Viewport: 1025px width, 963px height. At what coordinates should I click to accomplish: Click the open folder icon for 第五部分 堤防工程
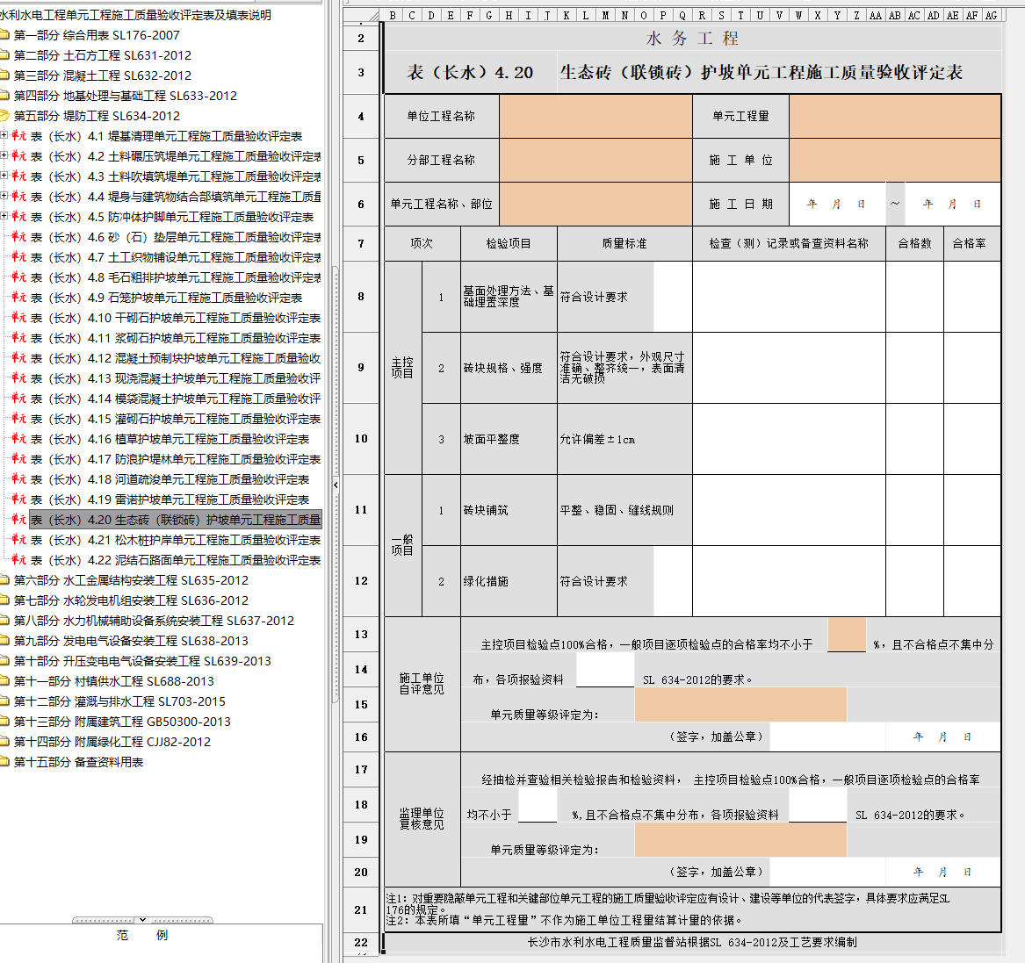pos(4,116)
